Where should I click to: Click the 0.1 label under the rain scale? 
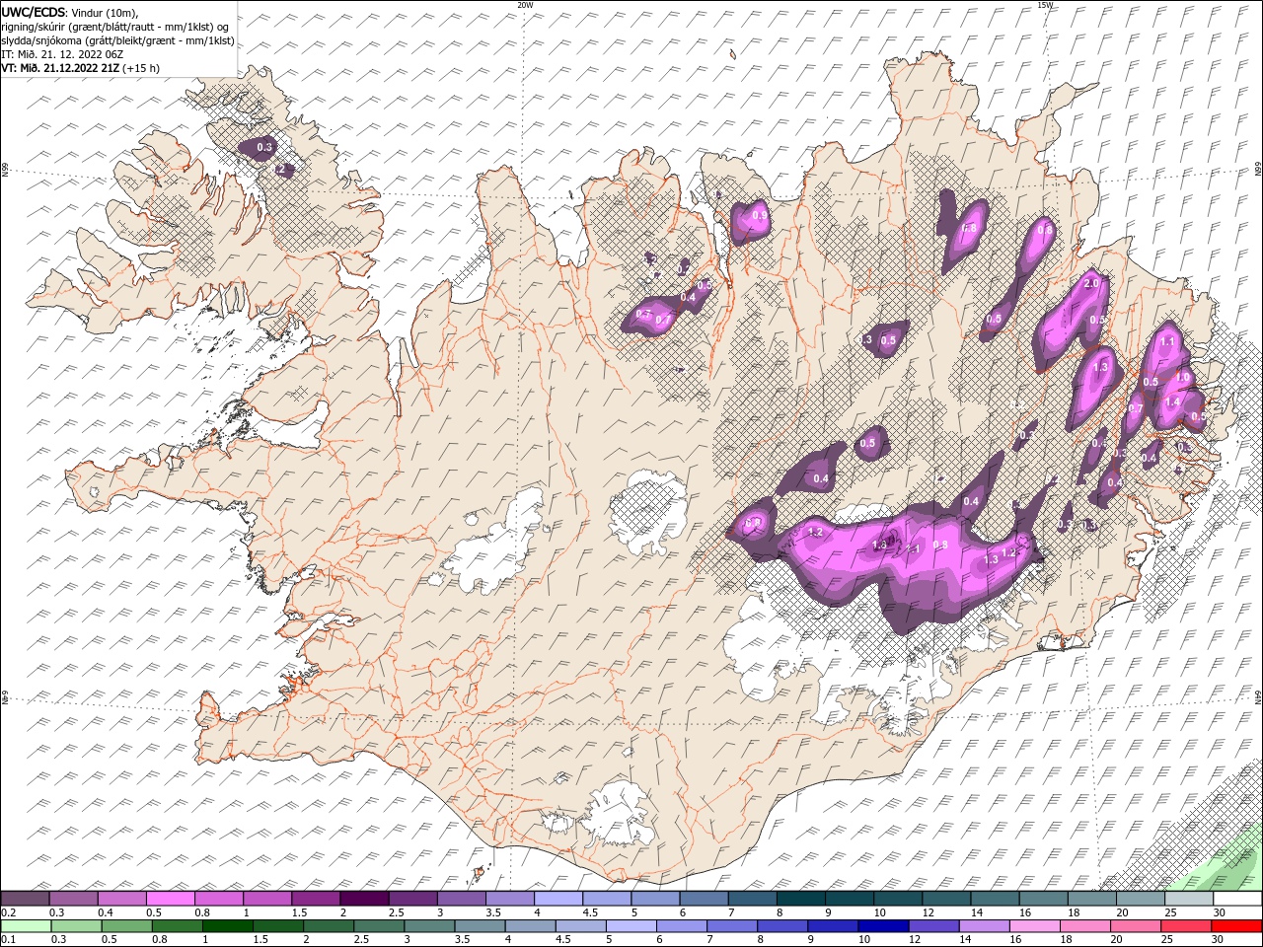[x=8, y=940]
